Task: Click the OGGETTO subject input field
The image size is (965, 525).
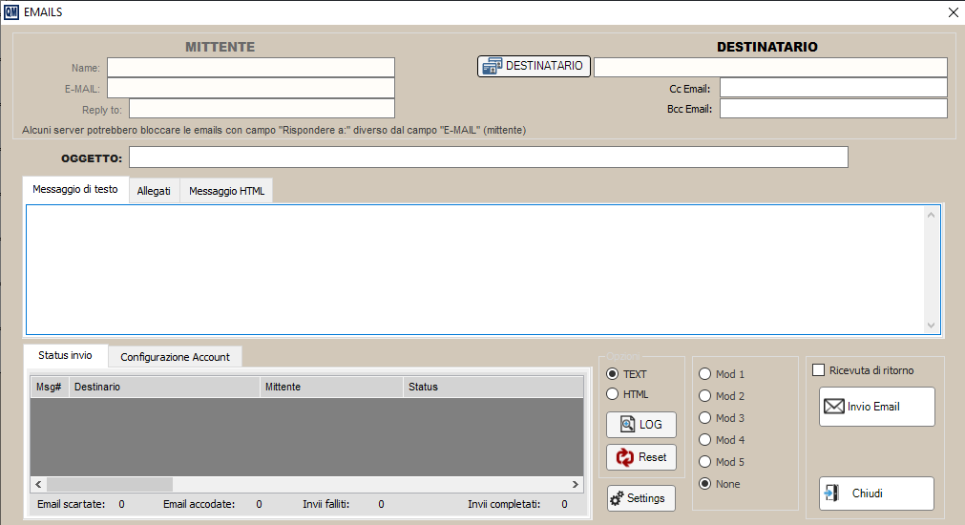Action: click(x=488, y=157)
